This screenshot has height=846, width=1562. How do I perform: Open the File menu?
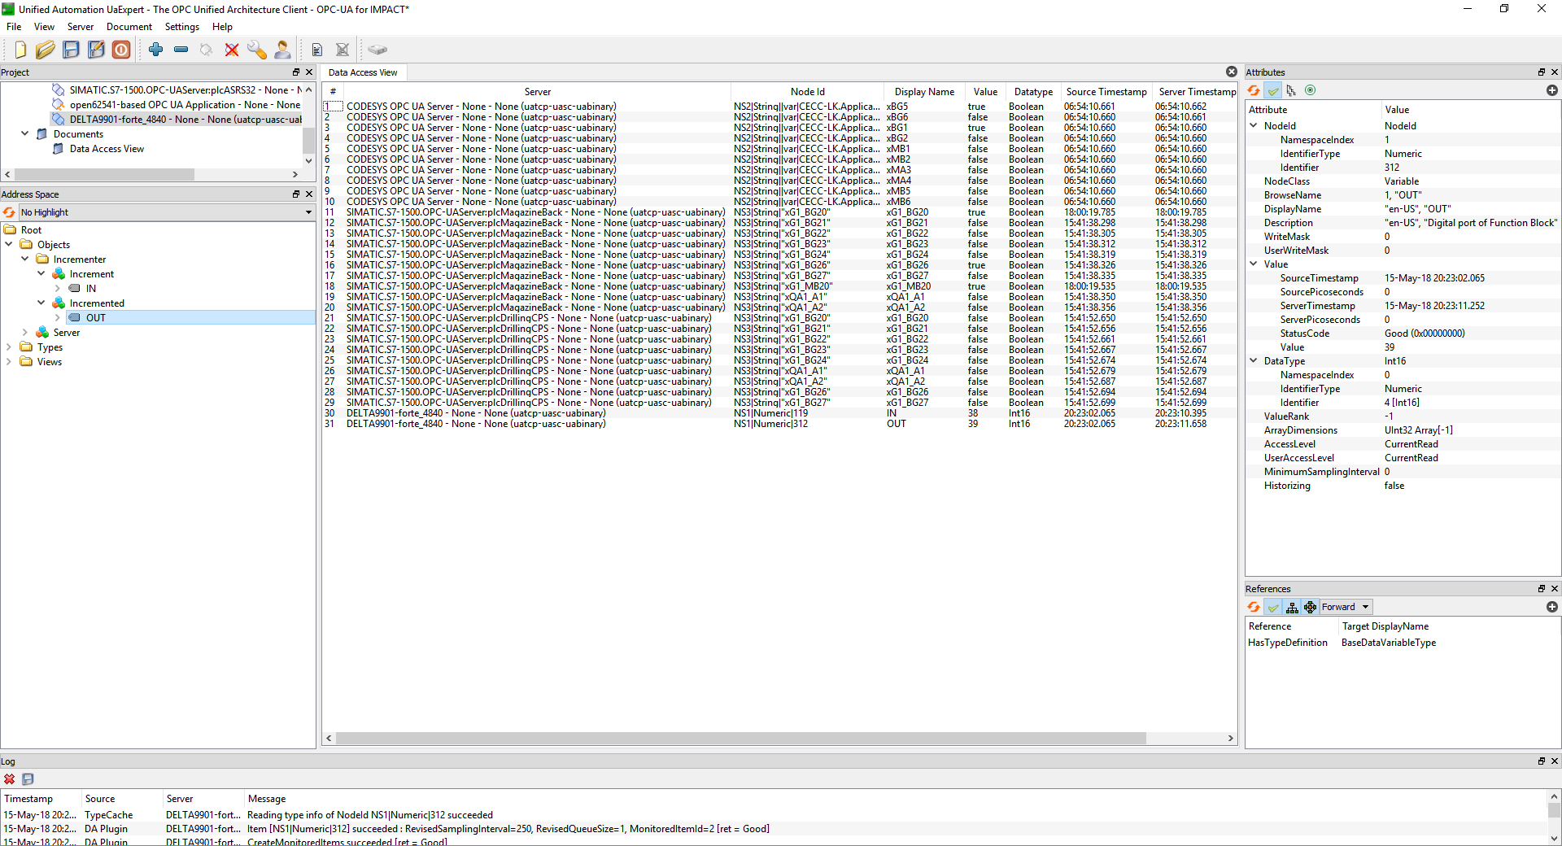[x=14, y=27]
